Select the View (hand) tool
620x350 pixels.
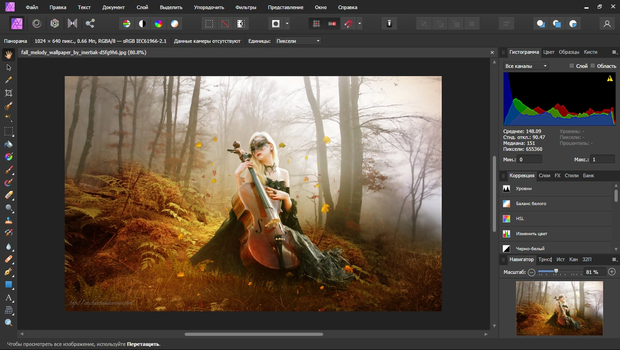(9, 55)
